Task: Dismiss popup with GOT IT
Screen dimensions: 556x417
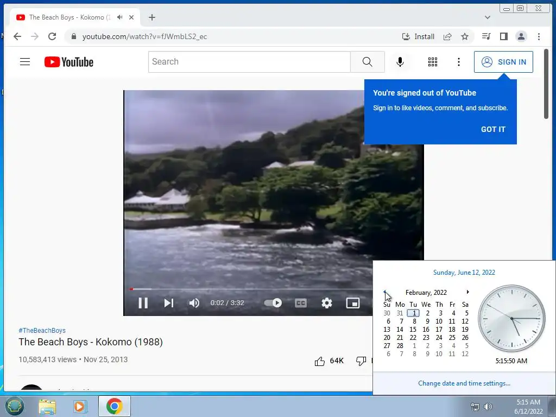Action: 493,129
